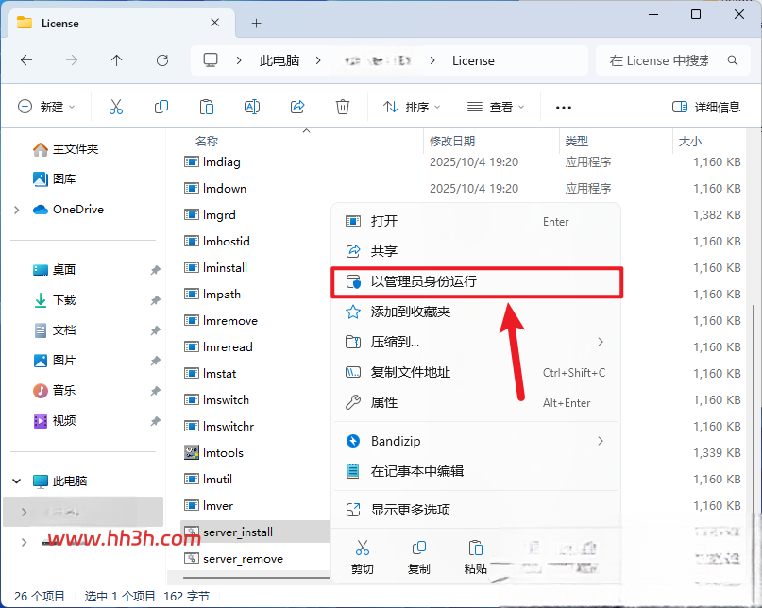Open the 查看 view dropdown
The image size is (762, 608).
pos(495,107)
